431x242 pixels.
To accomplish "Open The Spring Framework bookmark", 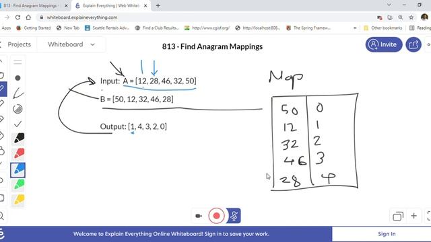I will 308,28.
